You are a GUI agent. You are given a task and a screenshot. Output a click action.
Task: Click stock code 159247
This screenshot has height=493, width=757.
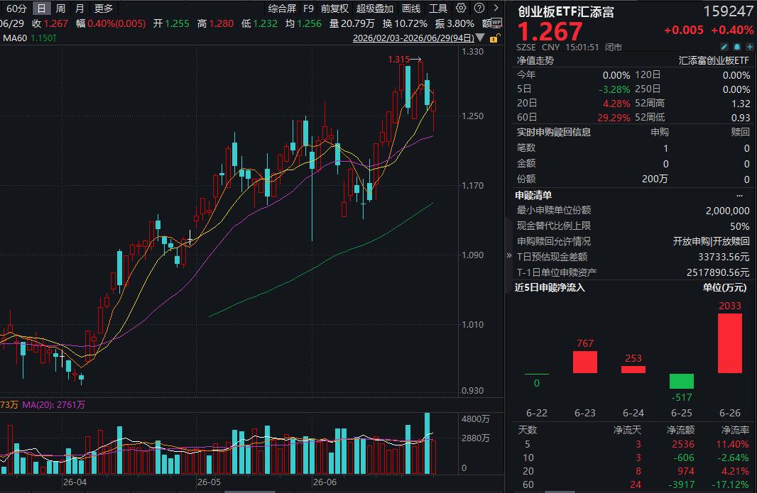pyautogui.click(x=728, y=11)
